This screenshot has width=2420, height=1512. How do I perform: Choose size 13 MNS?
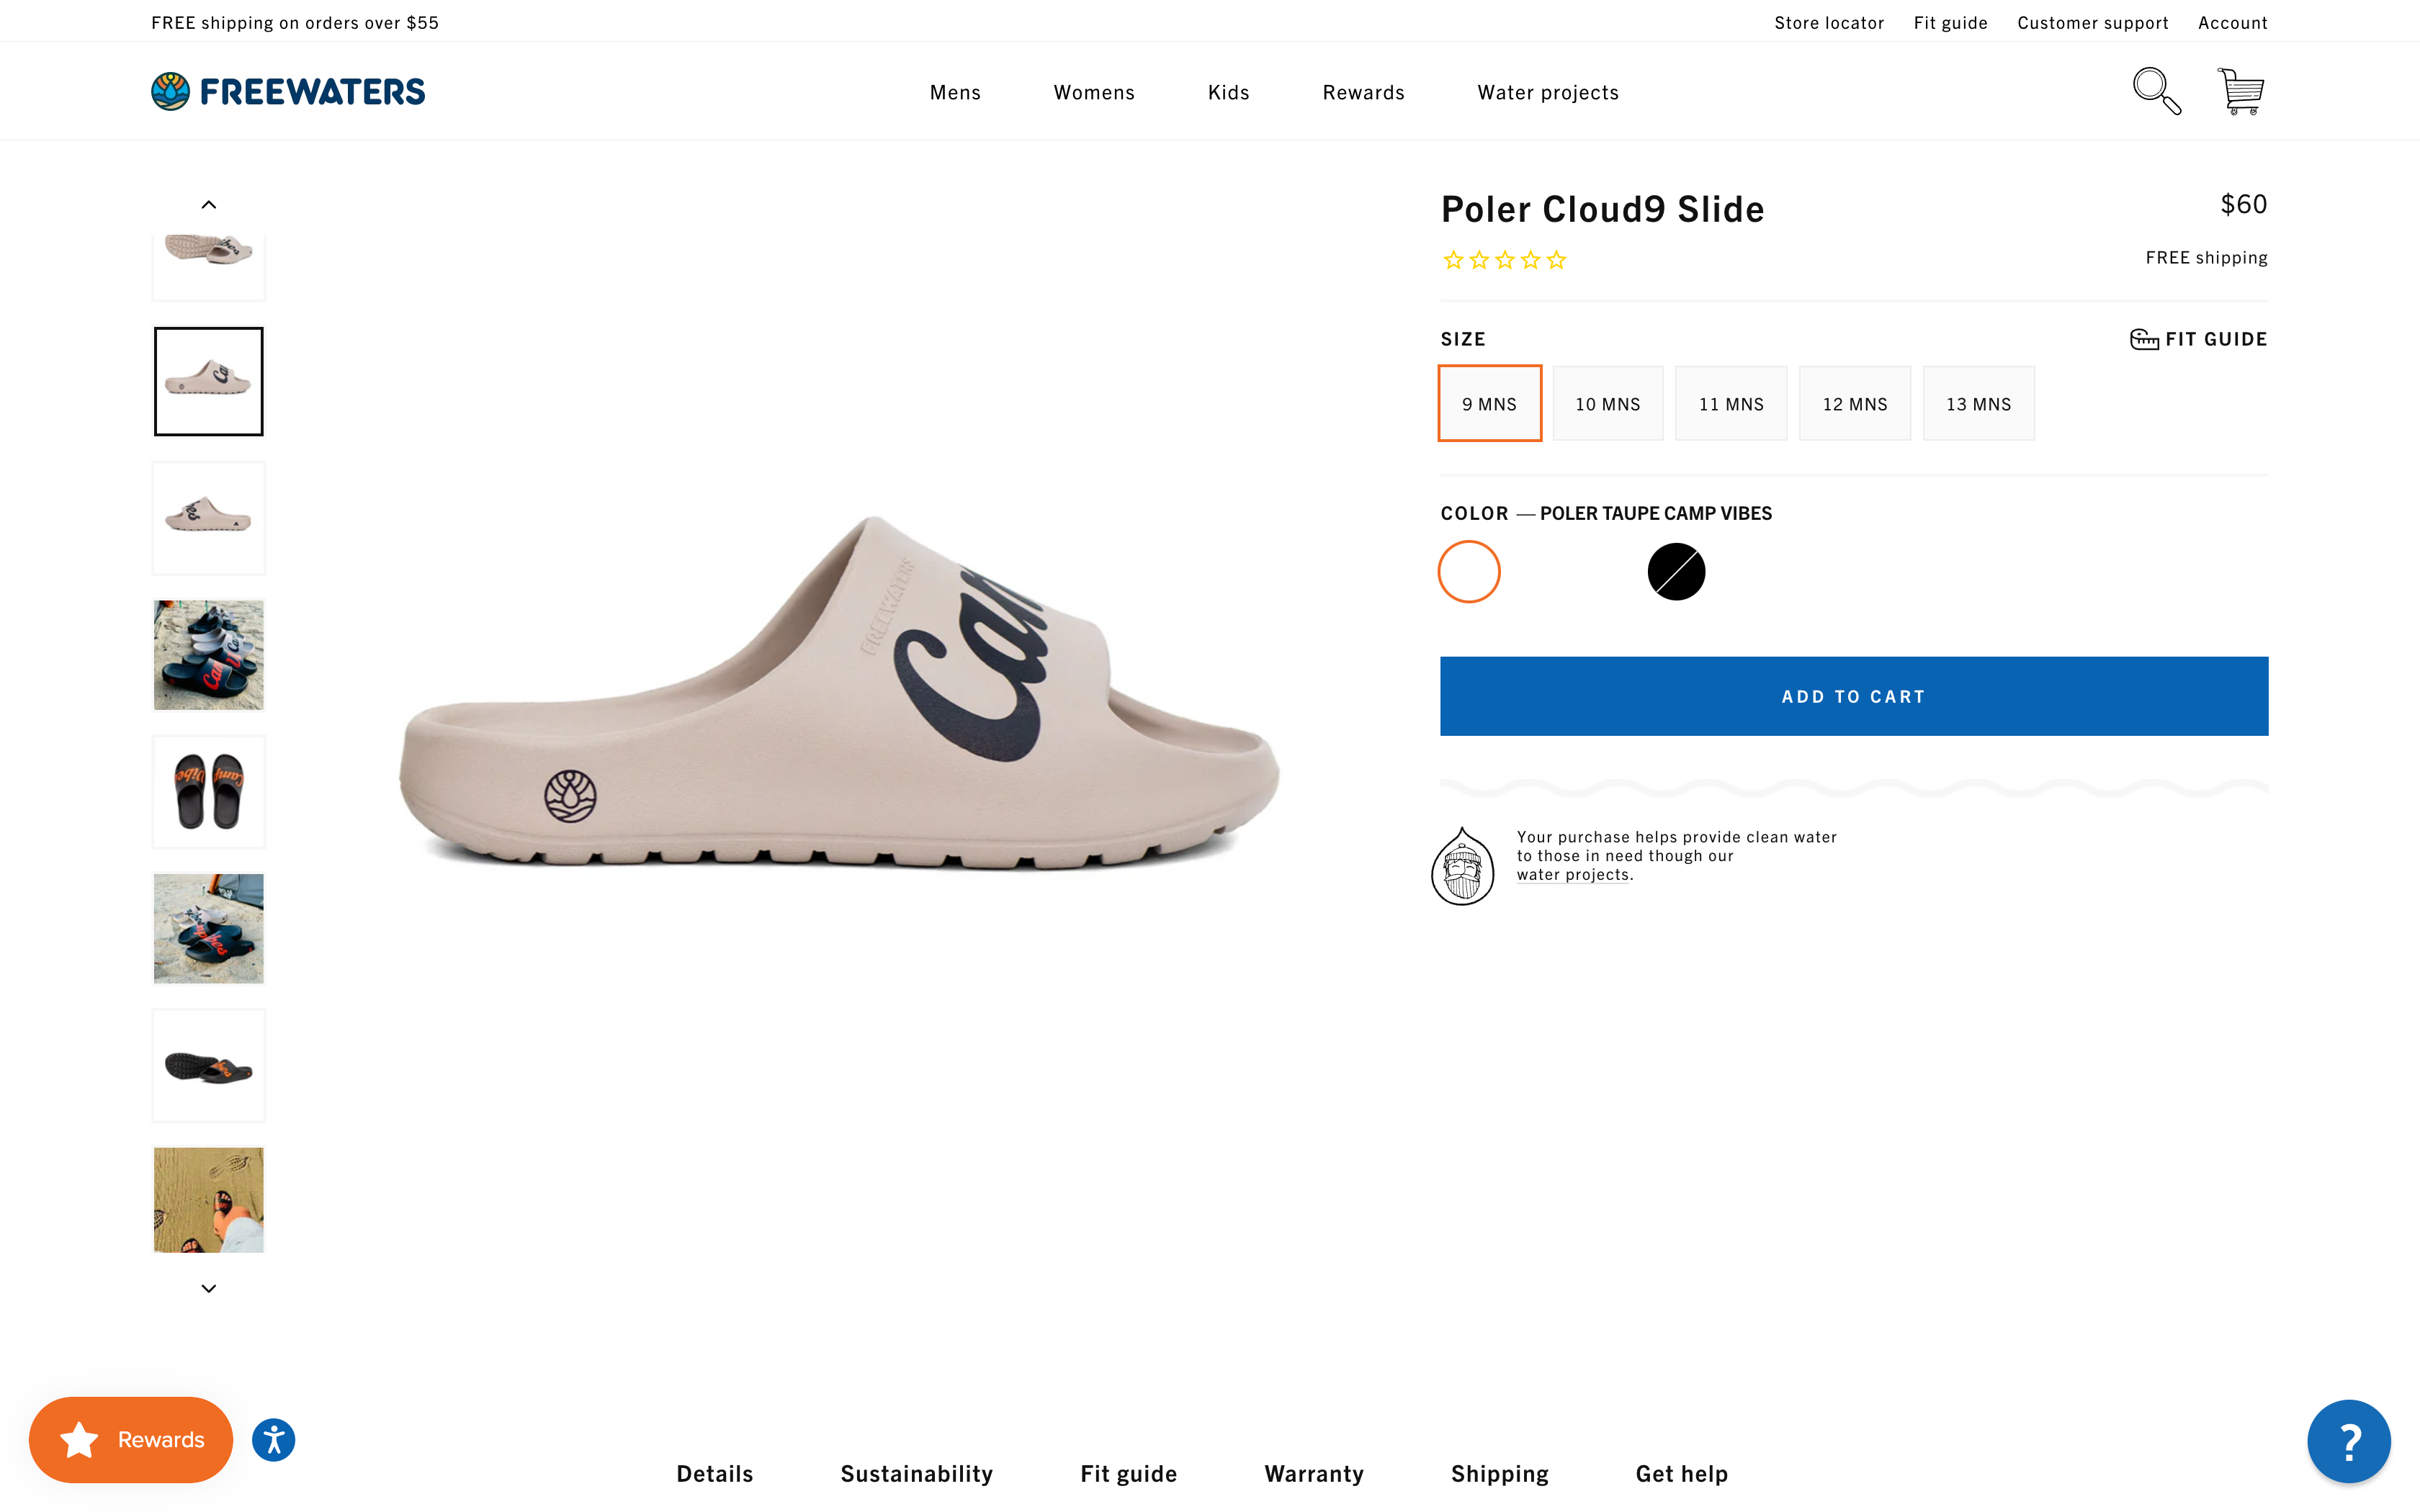click(1978, 404)
